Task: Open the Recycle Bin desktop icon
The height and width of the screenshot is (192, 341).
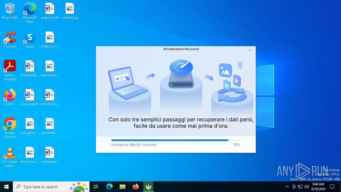Action: click(x=10, y=11)
